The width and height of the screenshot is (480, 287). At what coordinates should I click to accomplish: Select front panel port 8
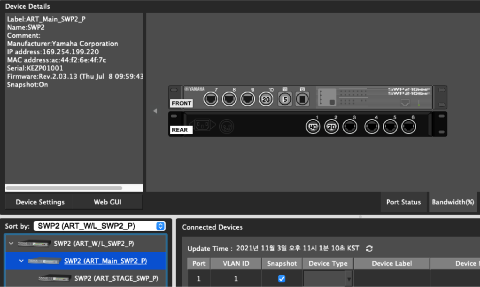229,99
